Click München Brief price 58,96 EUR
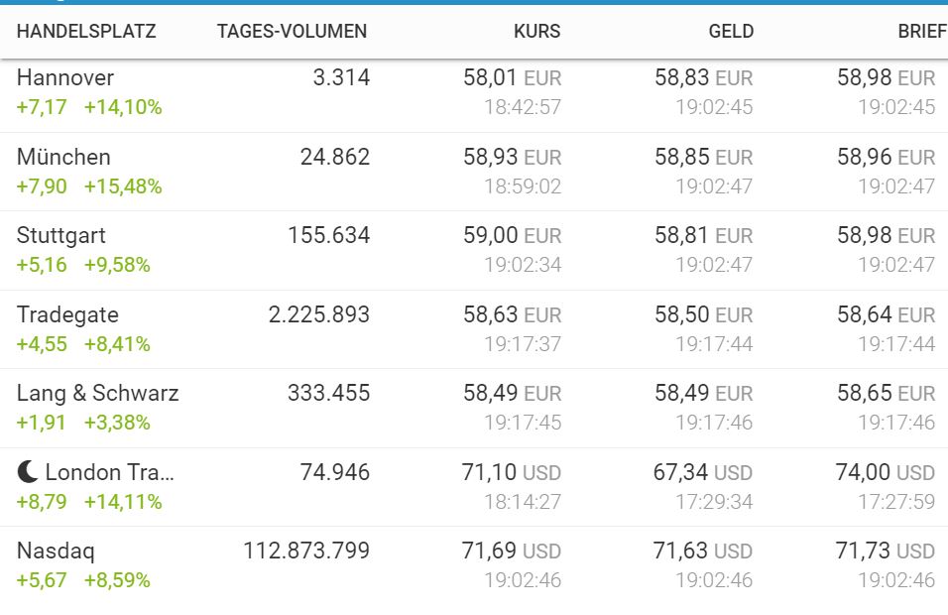This screenshot has width=948, height=615. click(x=886, y=157)
